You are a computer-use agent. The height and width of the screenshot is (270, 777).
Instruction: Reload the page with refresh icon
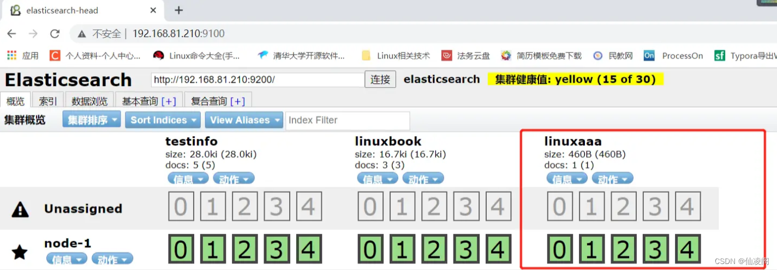point(55,34)
